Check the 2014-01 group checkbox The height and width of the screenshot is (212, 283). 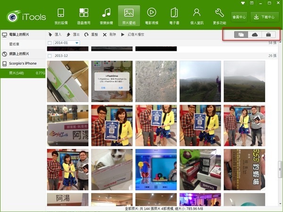[x=50, y=43]
